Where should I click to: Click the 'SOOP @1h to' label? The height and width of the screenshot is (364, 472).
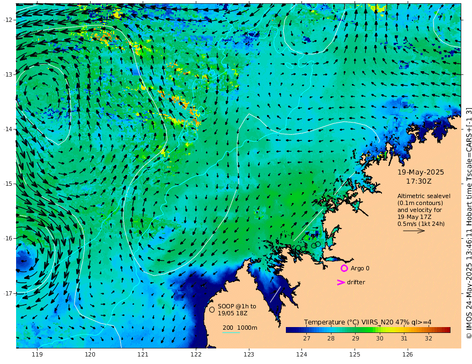point(237,306)
